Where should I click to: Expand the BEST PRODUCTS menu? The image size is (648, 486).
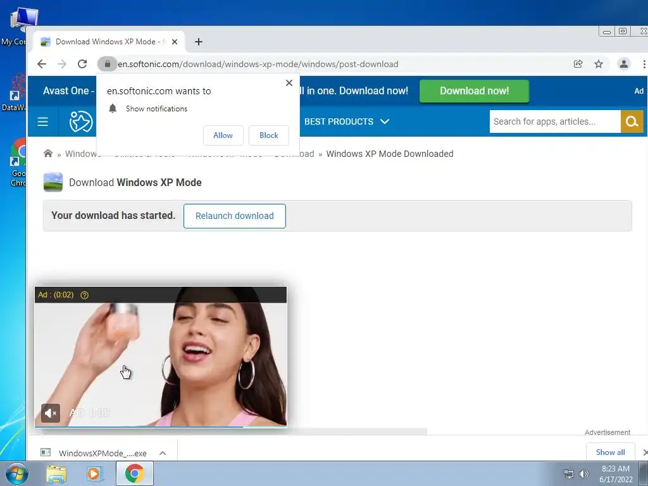(x=346, y=121)
